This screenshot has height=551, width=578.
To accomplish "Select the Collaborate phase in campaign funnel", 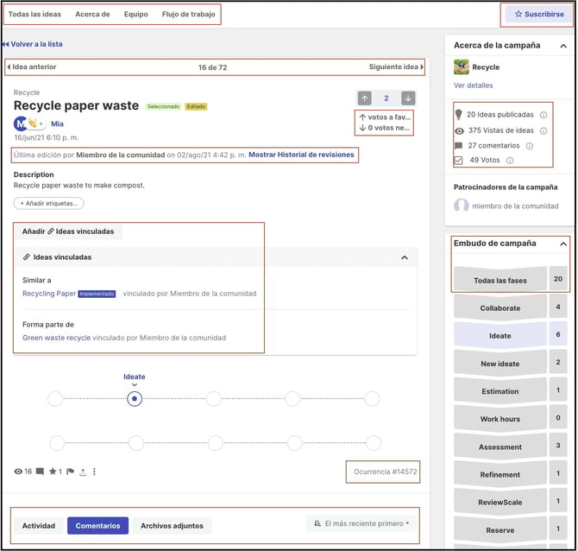I will click(500, 307).
